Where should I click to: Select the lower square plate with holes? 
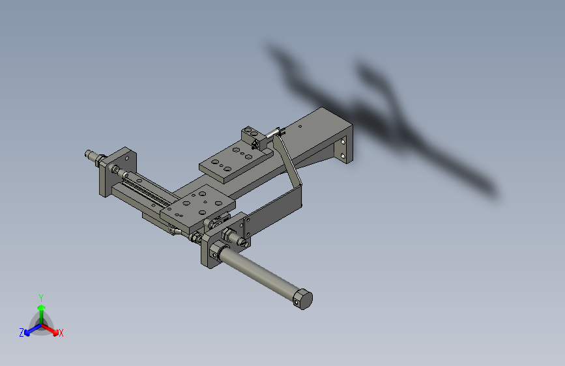pos(197,208)
